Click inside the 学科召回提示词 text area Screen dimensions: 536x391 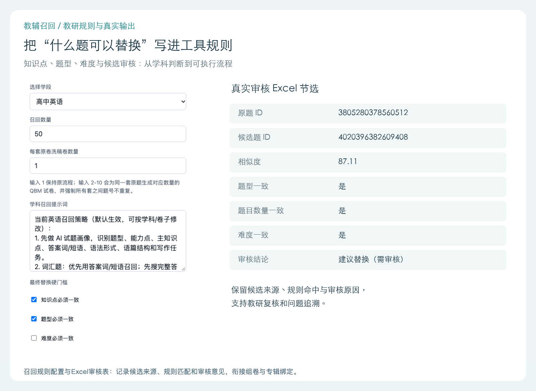(108, 241)
